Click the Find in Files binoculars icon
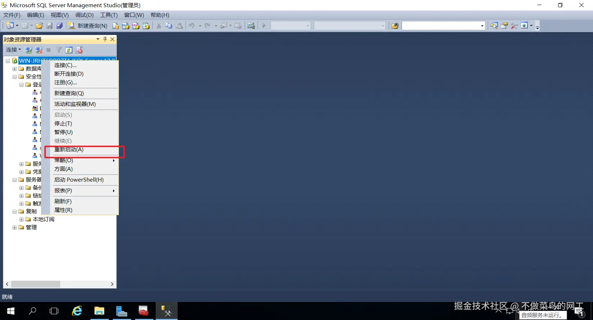 [395, 26]
